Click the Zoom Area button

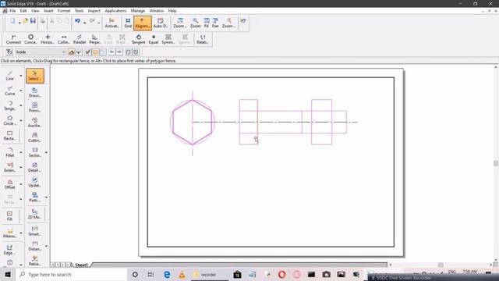(x=179, y=23)
